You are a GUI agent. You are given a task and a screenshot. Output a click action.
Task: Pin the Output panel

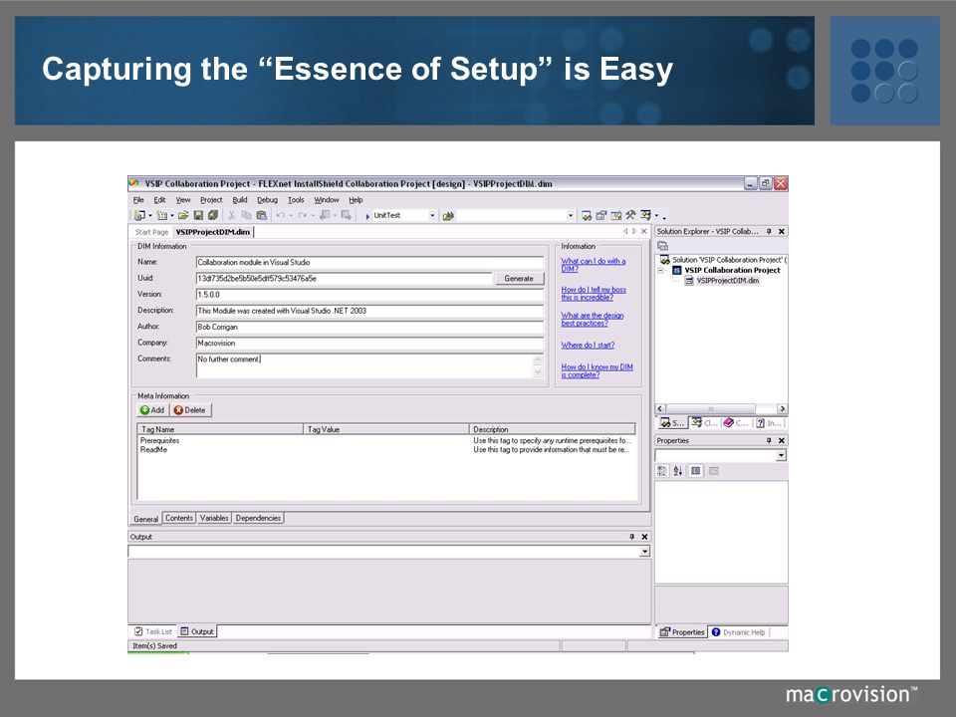point(631,537)
